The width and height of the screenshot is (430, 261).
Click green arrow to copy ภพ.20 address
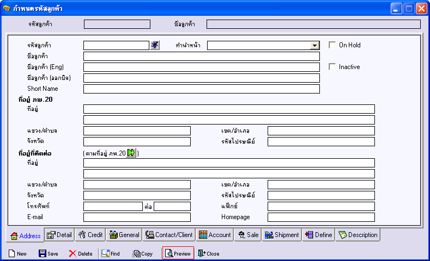coord(131,153)
